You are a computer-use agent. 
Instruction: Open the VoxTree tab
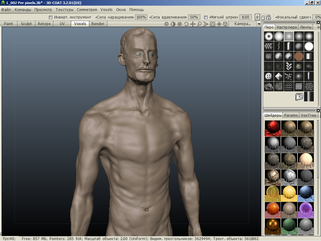click(x=308, y=115)
